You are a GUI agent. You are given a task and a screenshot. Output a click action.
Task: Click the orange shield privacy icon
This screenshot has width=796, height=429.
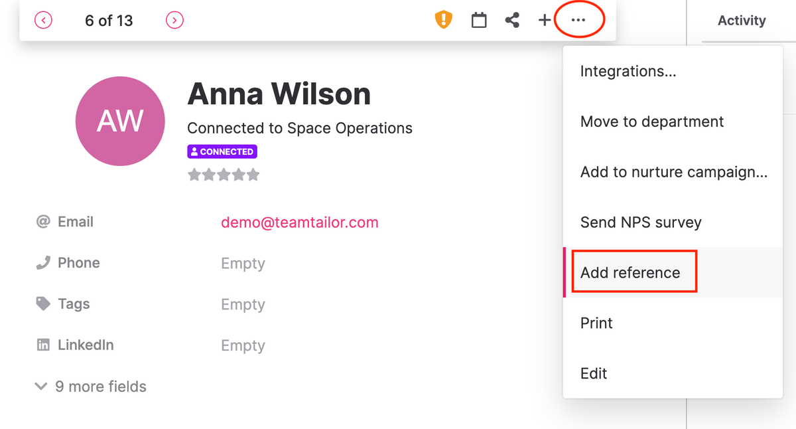(443, 20)
